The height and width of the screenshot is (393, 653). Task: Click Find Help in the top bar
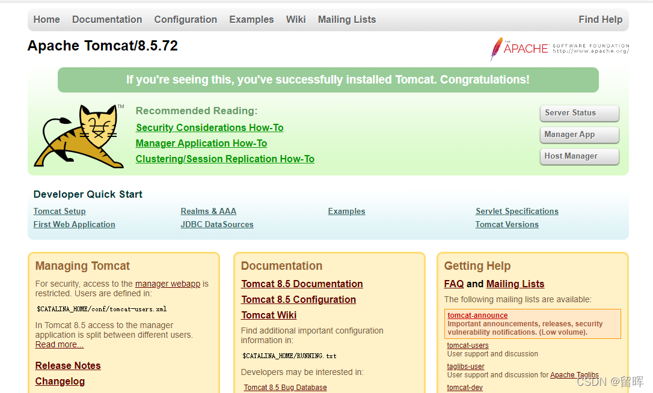click(x=601, y=20)
